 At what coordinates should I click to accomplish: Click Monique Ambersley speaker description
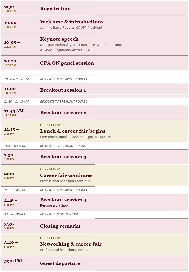tap(82, 47)
